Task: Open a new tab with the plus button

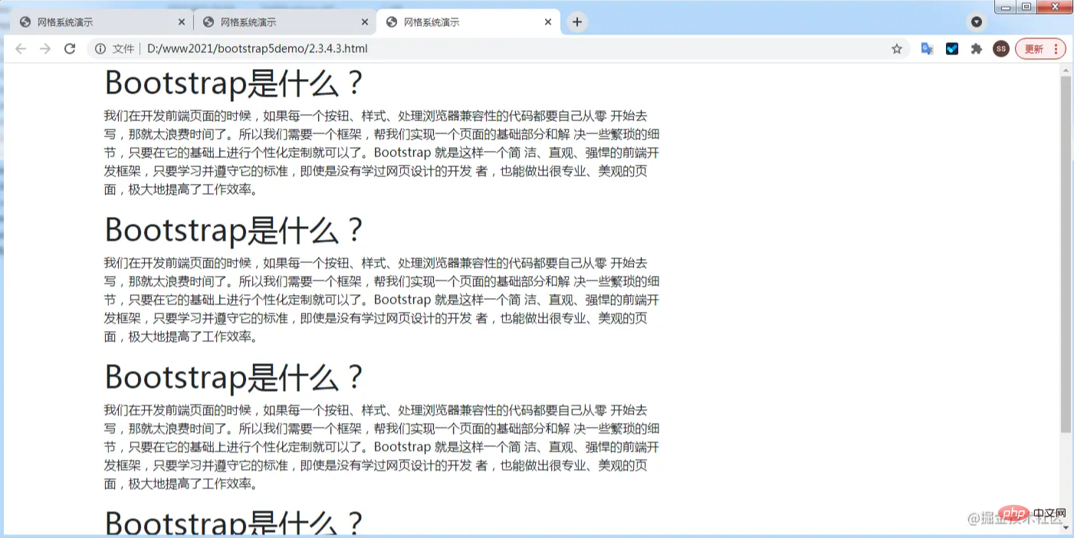Action: [x=577, y=22]
